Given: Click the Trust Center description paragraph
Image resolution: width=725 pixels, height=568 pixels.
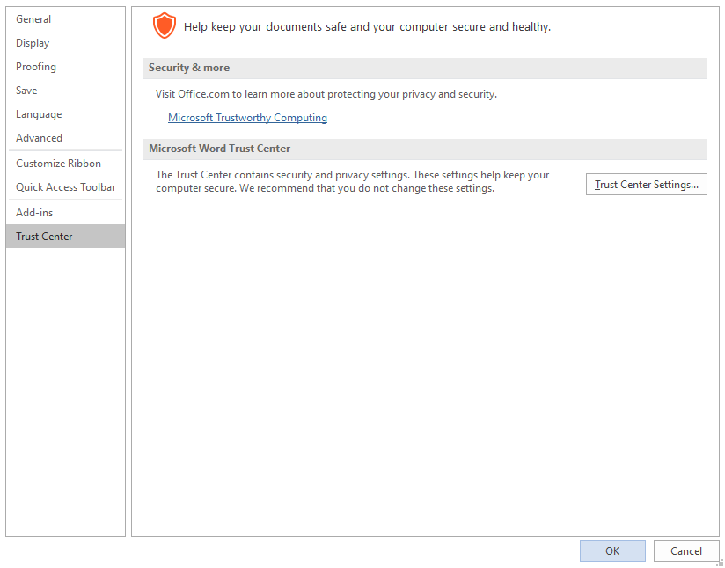Looking at the screenshot, I should coord(352,182).
